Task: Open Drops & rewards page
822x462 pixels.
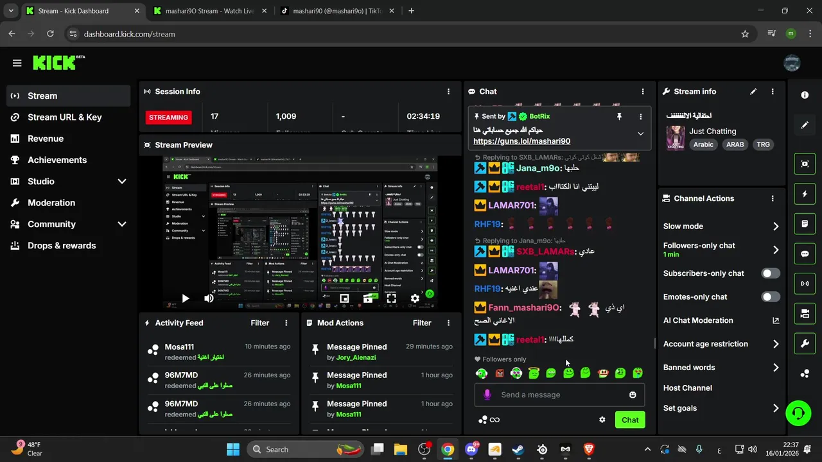Action: (69, 246)
